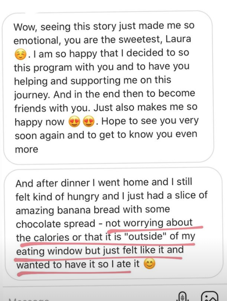Open the photo gallery image icon
This screenshot has width=227, height=301.
pos(210,296)
